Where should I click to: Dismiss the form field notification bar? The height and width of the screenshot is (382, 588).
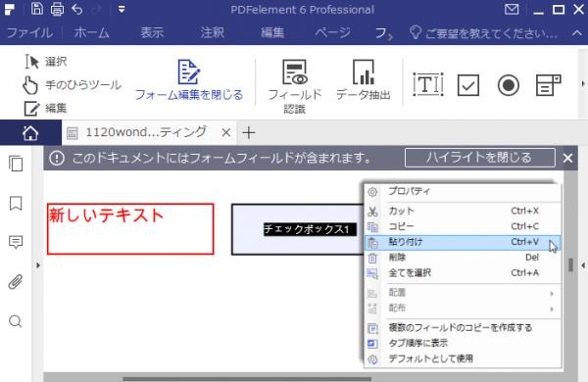567,158
